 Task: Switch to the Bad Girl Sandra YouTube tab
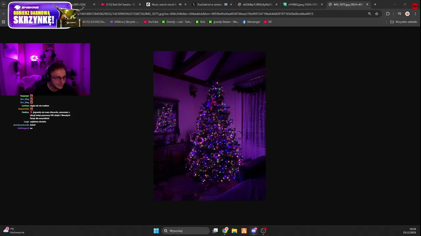(x=120, y=5)
